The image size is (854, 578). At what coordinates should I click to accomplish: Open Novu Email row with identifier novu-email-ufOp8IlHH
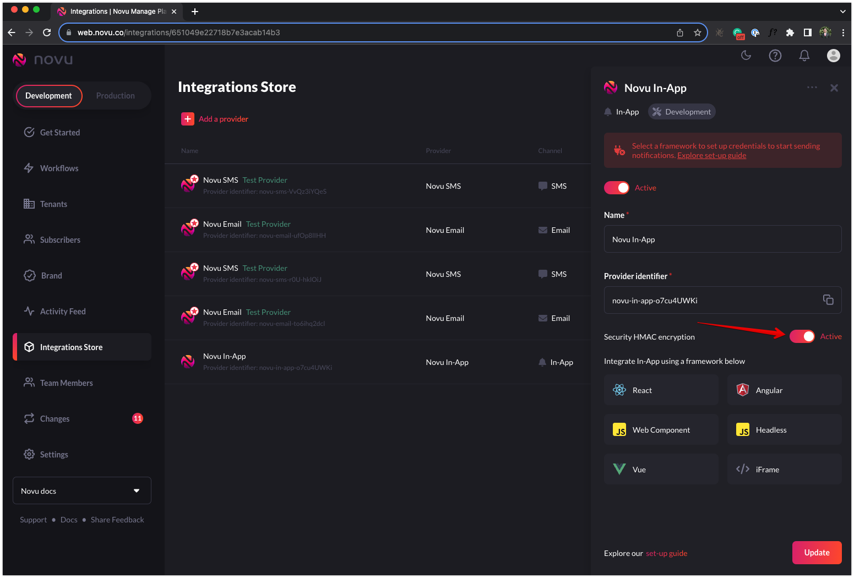(378, 230)
